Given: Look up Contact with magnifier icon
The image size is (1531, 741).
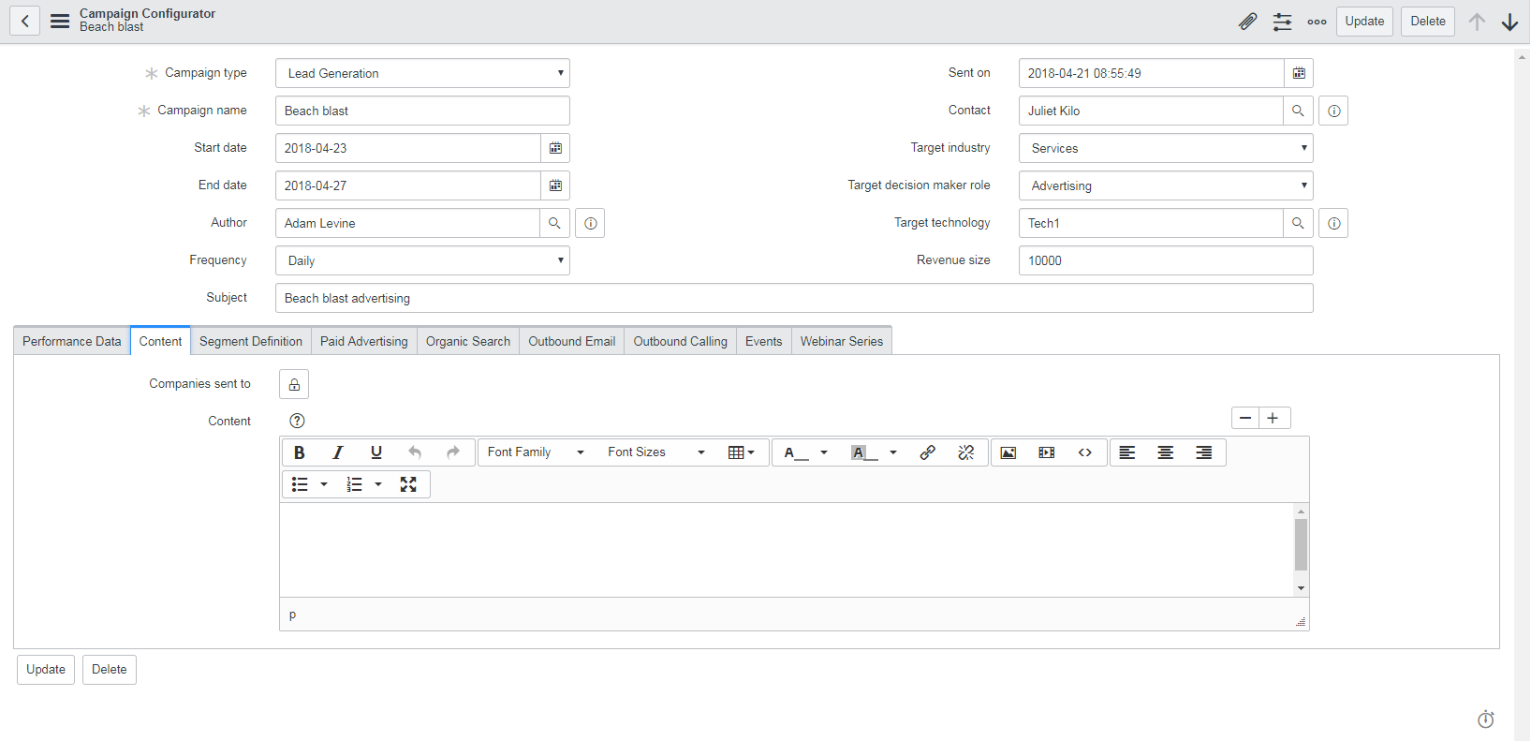Looking at the screenshot, I should [x=1298, y=111].
